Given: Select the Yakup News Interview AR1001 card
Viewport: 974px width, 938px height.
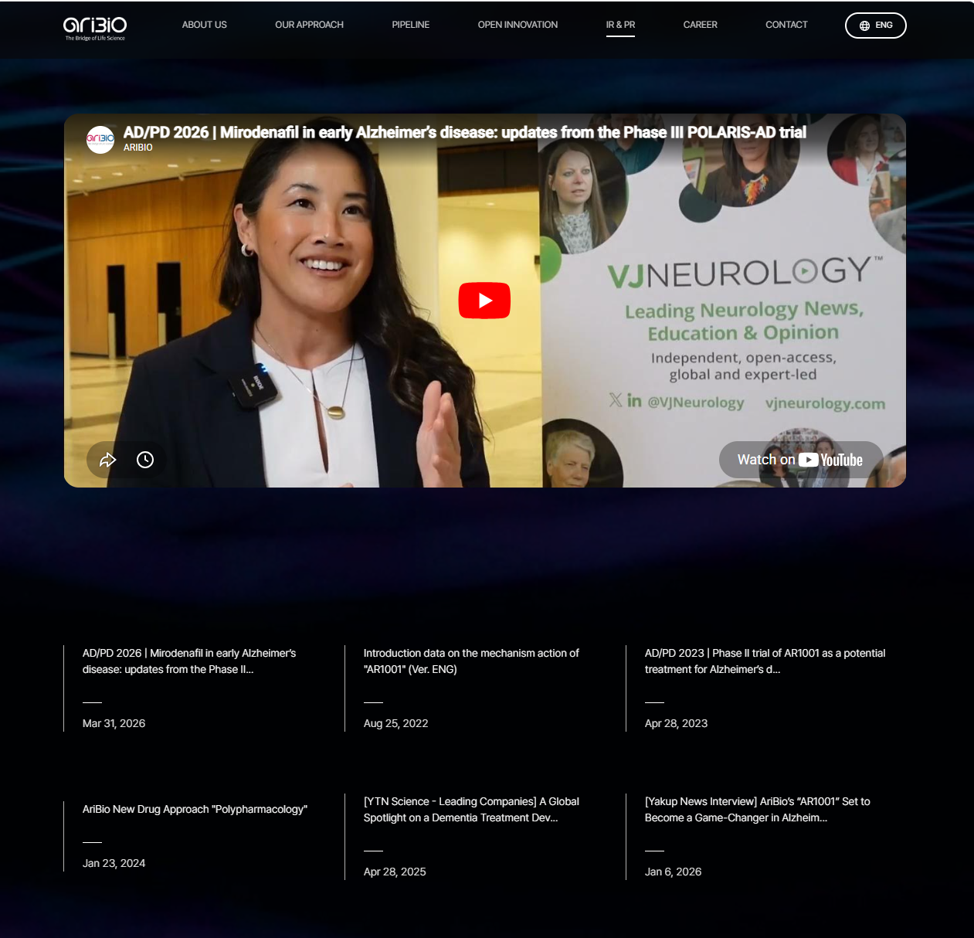Looking at the screenshot, I should pos(766,836).
